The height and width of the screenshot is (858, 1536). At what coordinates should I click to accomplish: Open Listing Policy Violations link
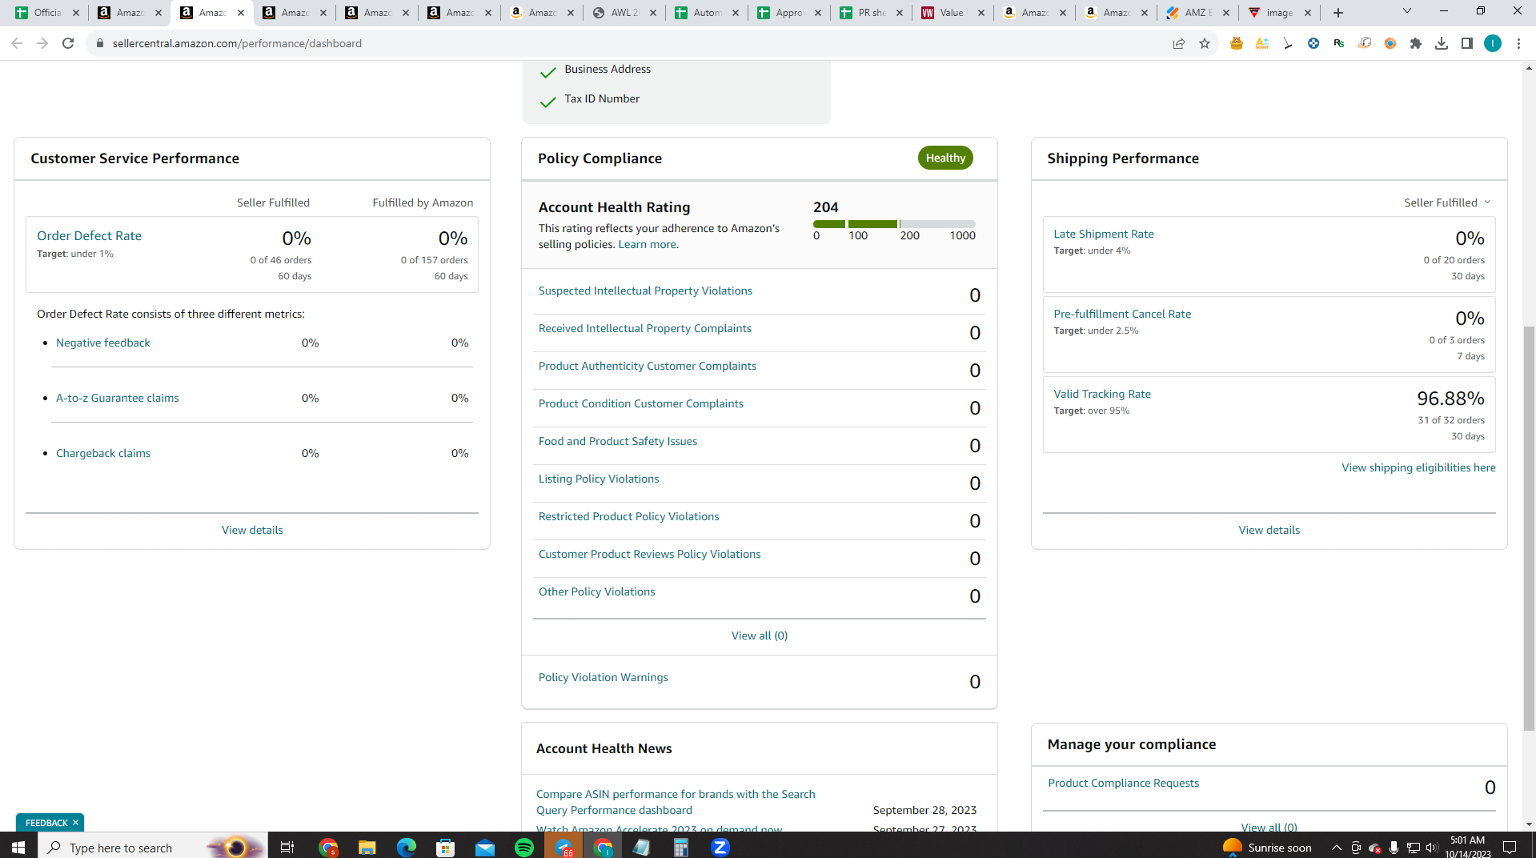pos(599,479)
